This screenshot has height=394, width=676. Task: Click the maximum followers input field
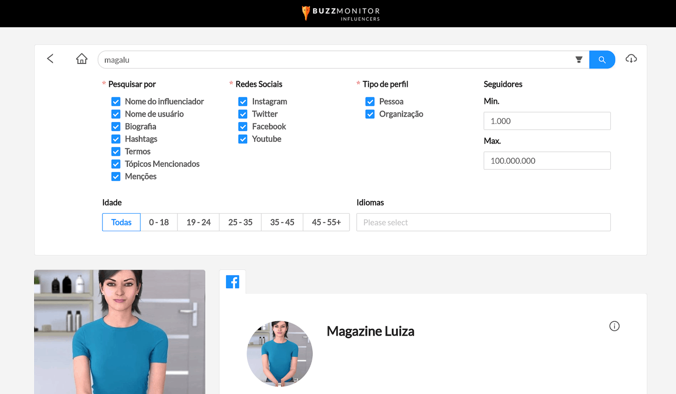pos(547,161)
